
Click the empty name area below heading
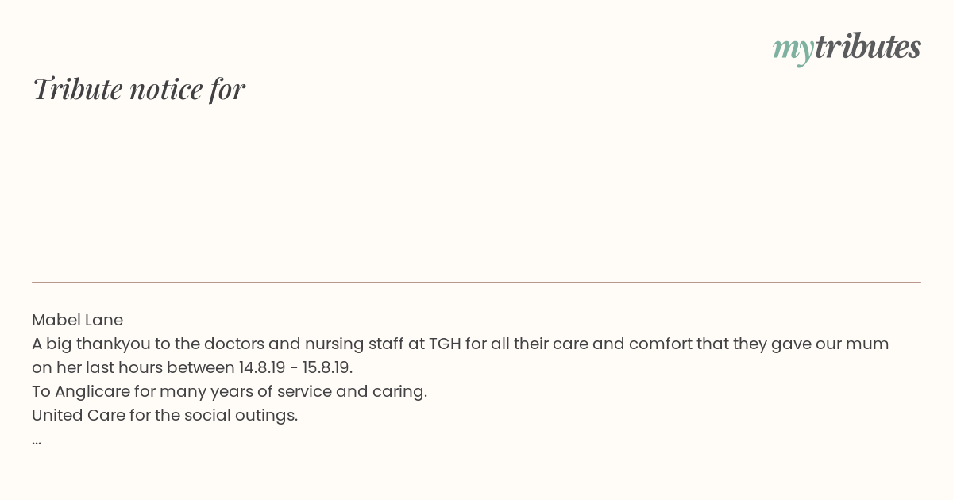pos(476,190)
